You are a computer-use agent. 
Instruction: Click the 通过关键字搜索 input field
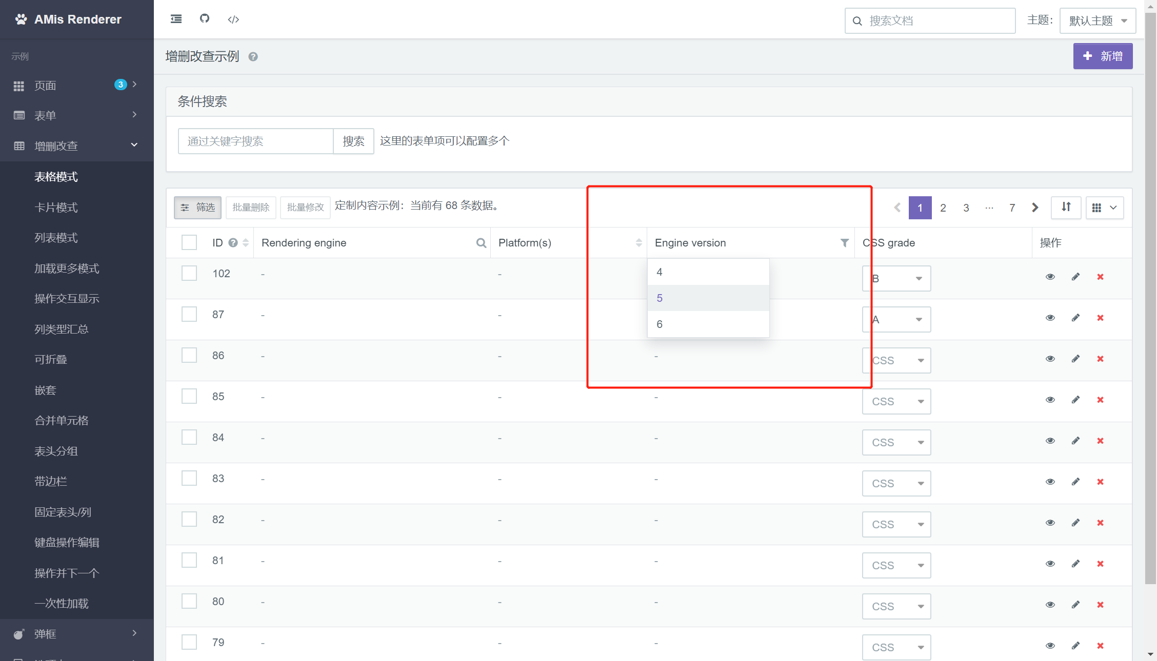click(x=255, y=141)
